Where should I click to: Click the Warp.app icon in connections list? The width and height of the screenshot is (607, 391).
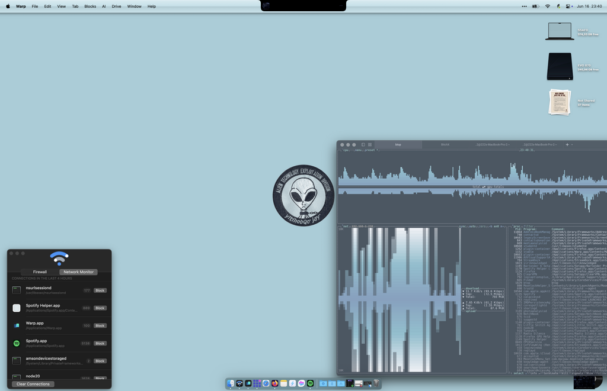point(16,325)
